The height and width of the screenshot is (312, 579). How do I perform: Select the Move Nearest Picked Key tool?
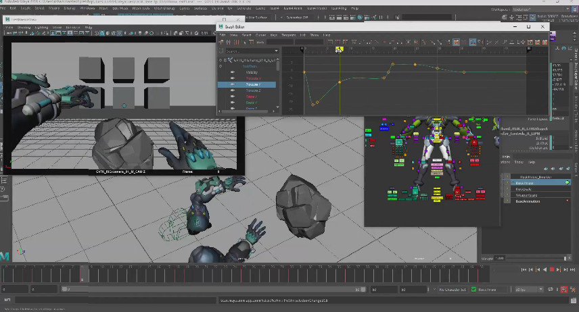click(221, 42)
